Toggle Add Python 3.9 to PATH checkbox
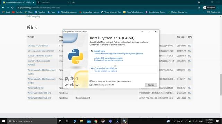 point(91,85)
